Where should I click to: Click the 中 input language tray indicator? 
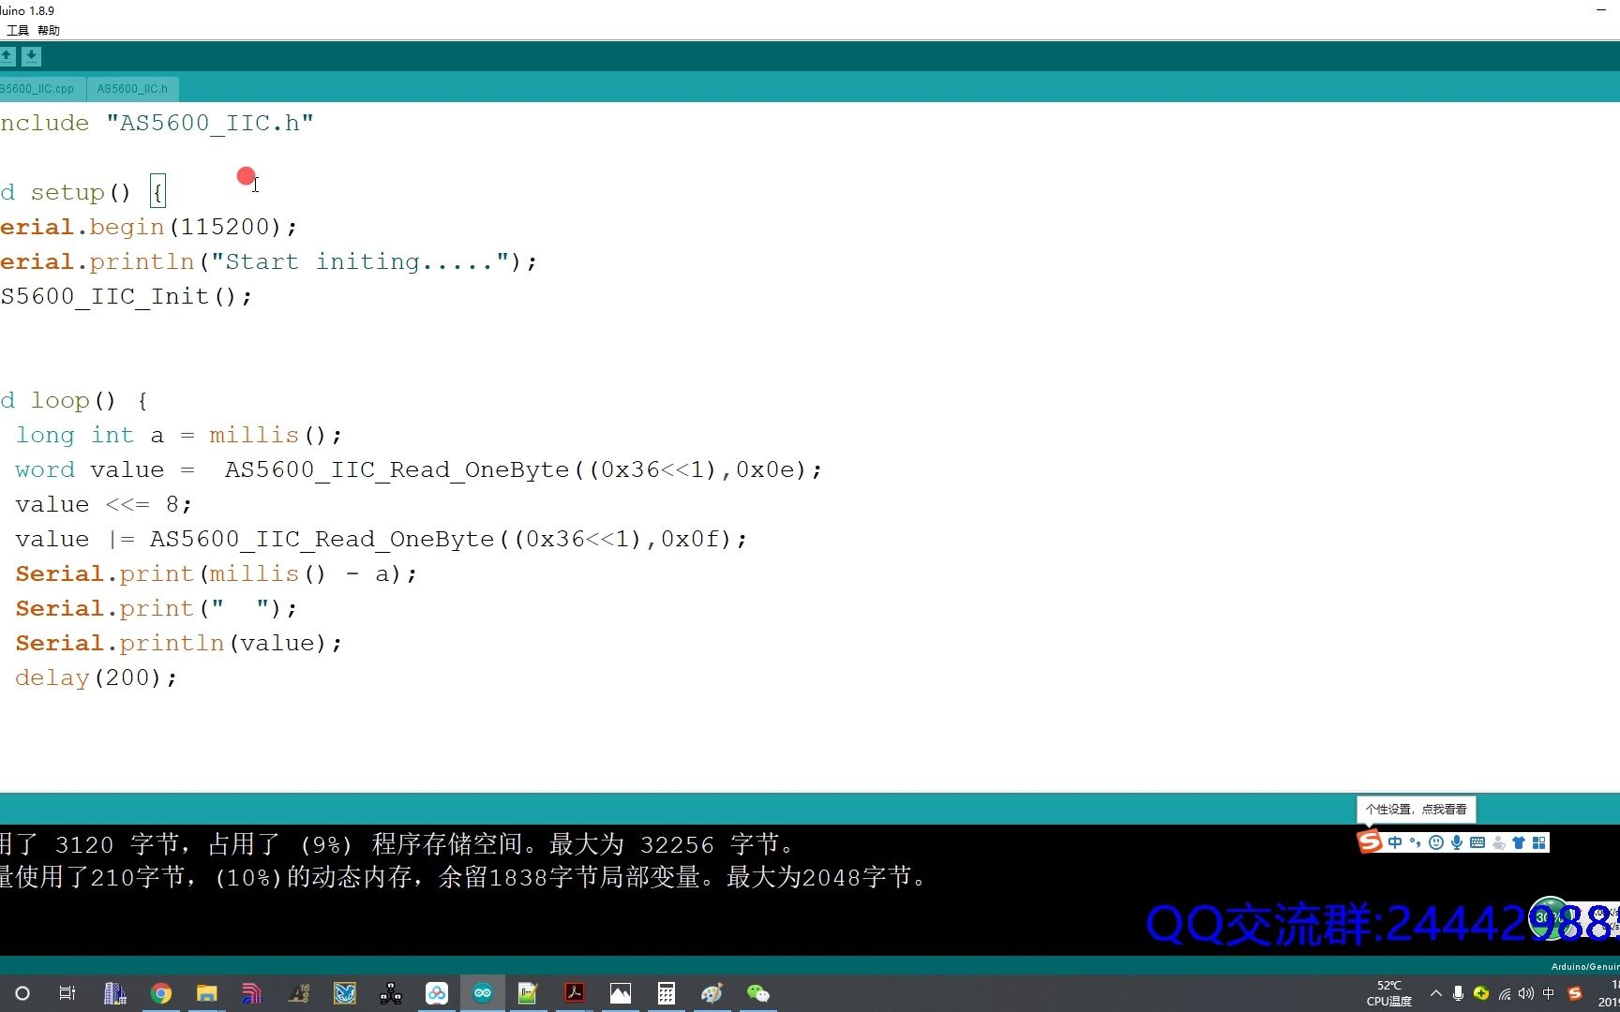1549,993
